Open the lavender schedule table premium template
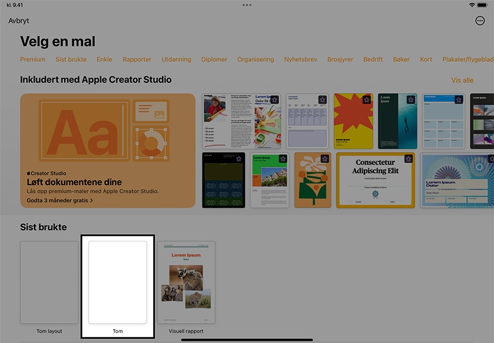 coord(307,121)
